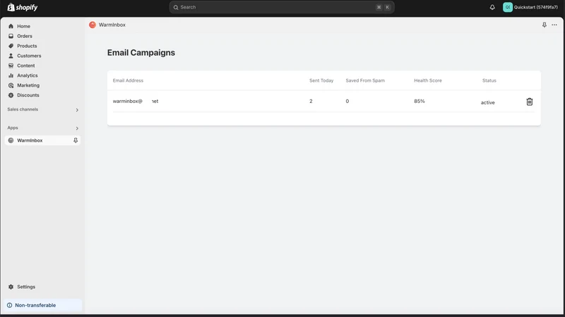The width and height of the screenshot is (565, 317).
Task: Click the Marketing target icon
Action: point(11,85)
